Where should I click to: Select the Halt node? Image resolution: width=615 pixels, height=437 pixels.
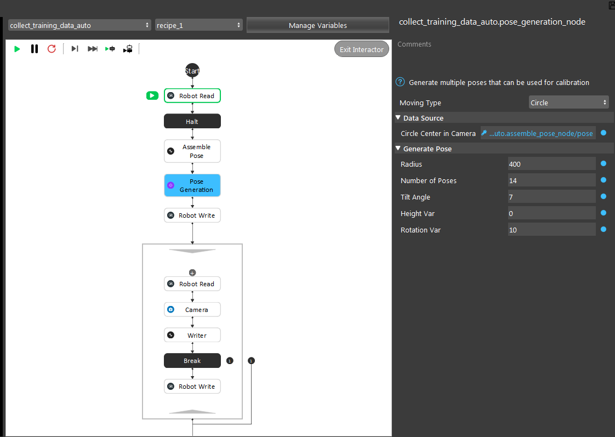click(x=192, y=121)
